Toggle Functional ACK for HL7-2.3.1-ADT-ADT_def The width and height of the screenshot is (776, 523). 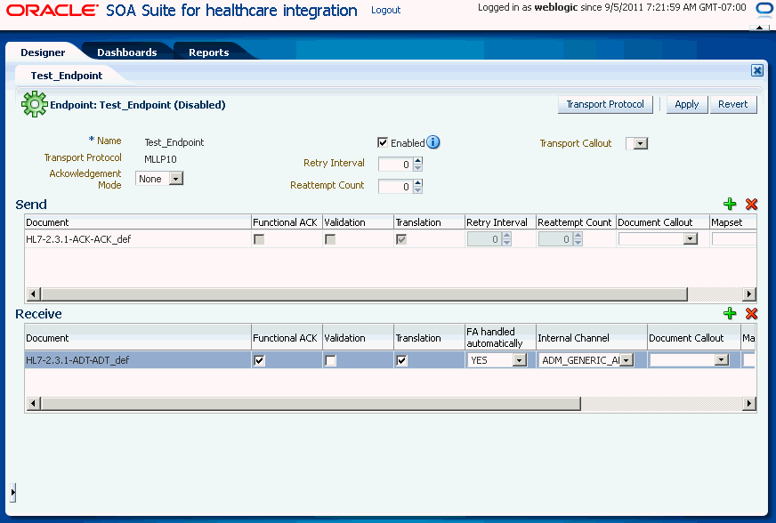click(x=259, y=361)
